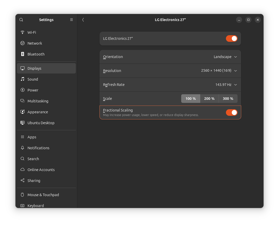279x225 pixels.
Task: Turn off the LG Electronics 27" display
Action: [x=231, y=39]
